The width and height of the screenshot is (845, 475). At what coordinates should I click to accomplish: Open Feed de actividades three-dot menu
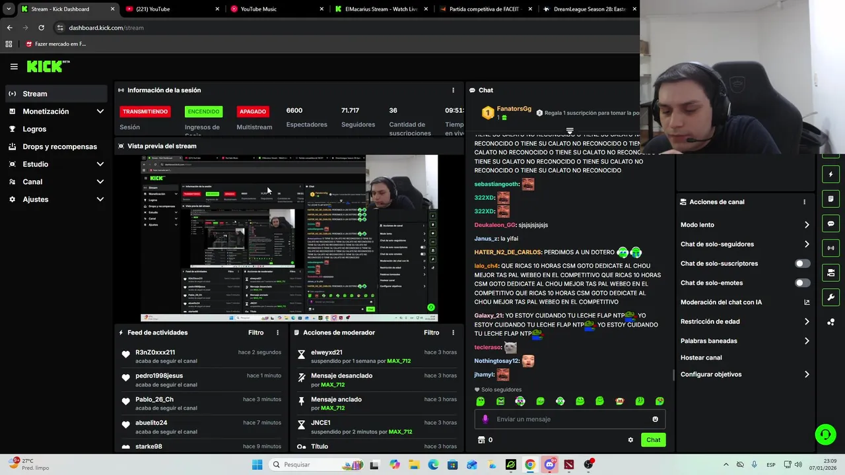[277, 332]
